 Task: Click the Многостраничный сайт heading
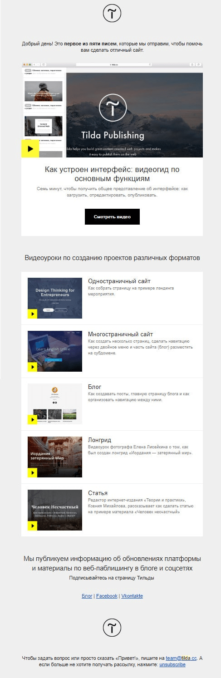point(121,334)
